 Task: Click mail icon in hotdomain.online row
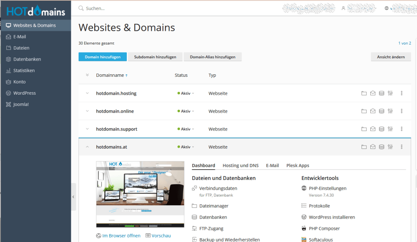tap(373, 111)
